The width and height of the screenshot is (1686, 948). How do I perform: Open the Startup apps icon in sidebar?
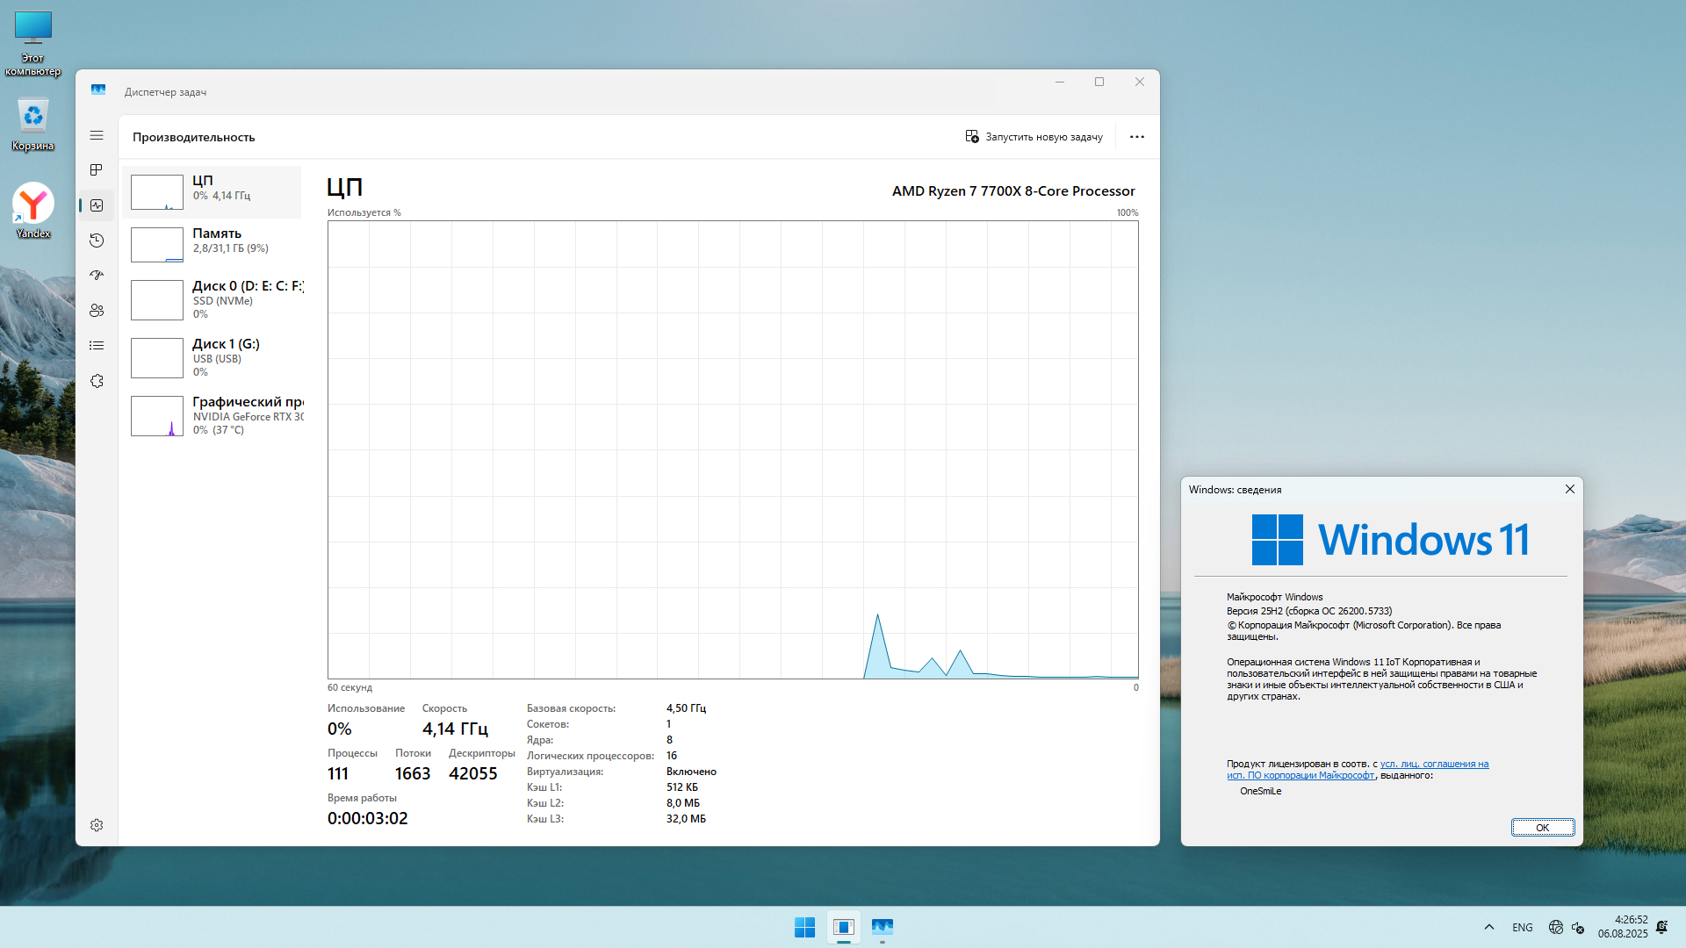click(x=97, y=276)
